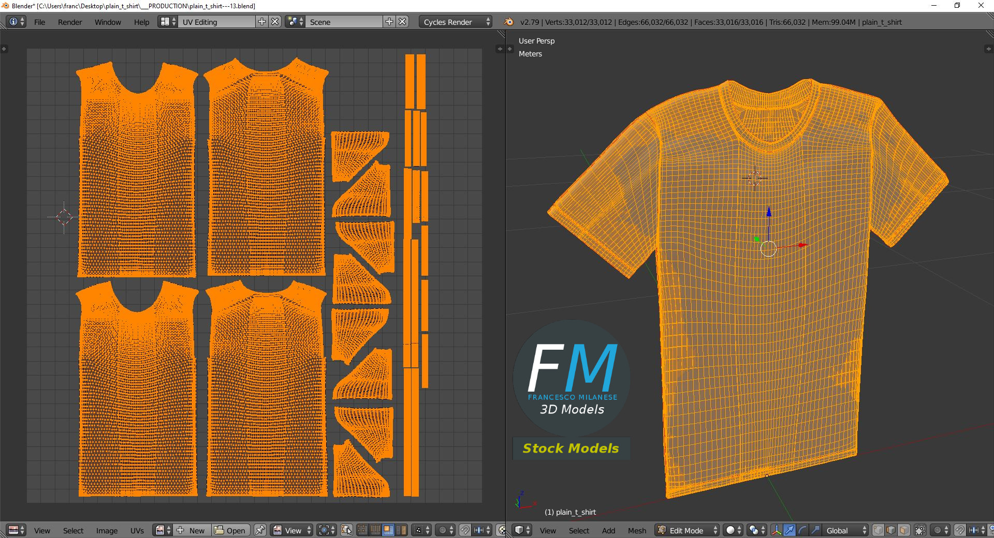Viewport: 994px width, 538px height.
Task: Add a new screen layout
Action: pyautogui.click(x=262, y=22)
